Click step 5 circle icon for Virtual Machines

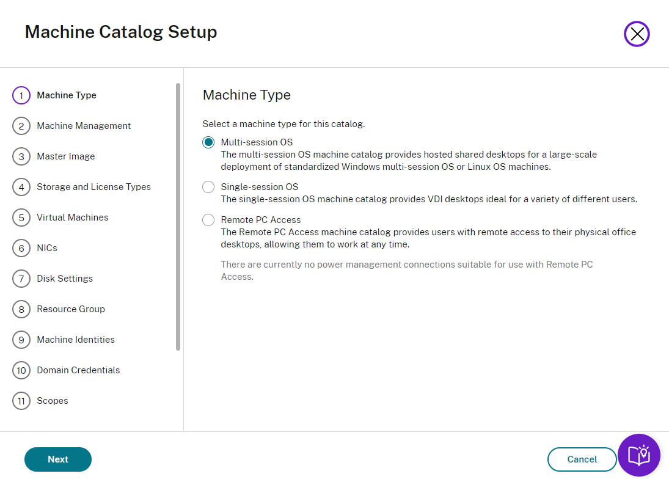tap(21, 218)
